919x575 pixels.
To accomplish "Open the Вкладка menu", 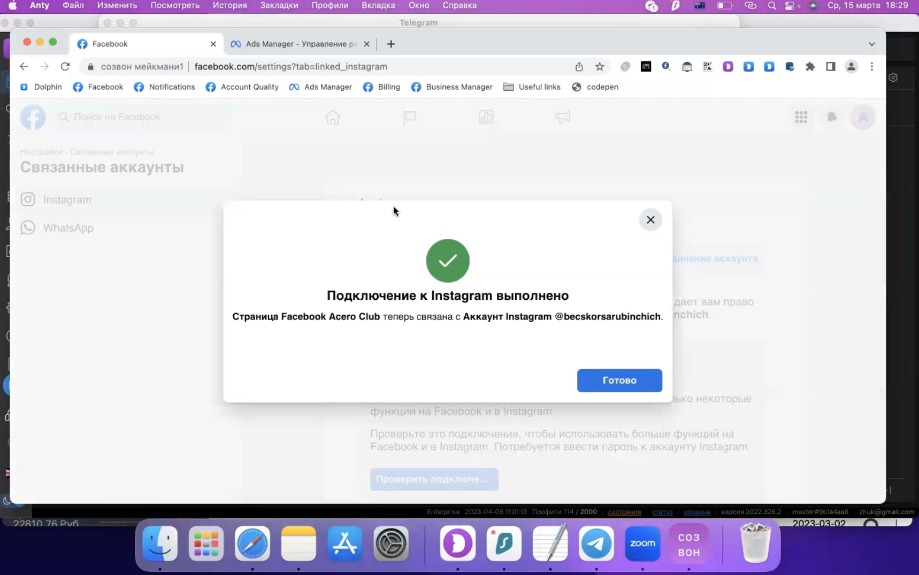I will point(378,5).
